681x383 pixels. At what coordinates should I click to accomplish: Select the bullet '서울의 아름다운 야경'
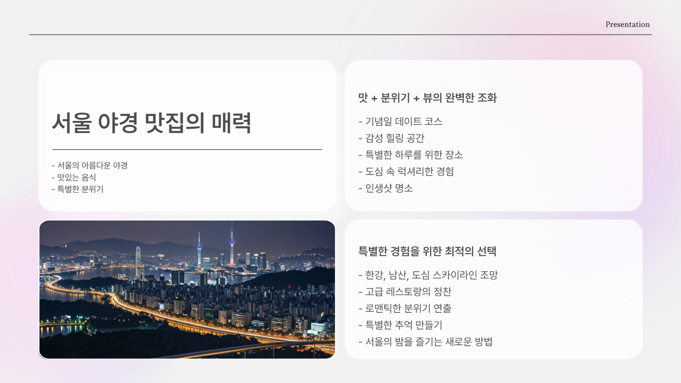pyautogui.click(x=90, y=165)
